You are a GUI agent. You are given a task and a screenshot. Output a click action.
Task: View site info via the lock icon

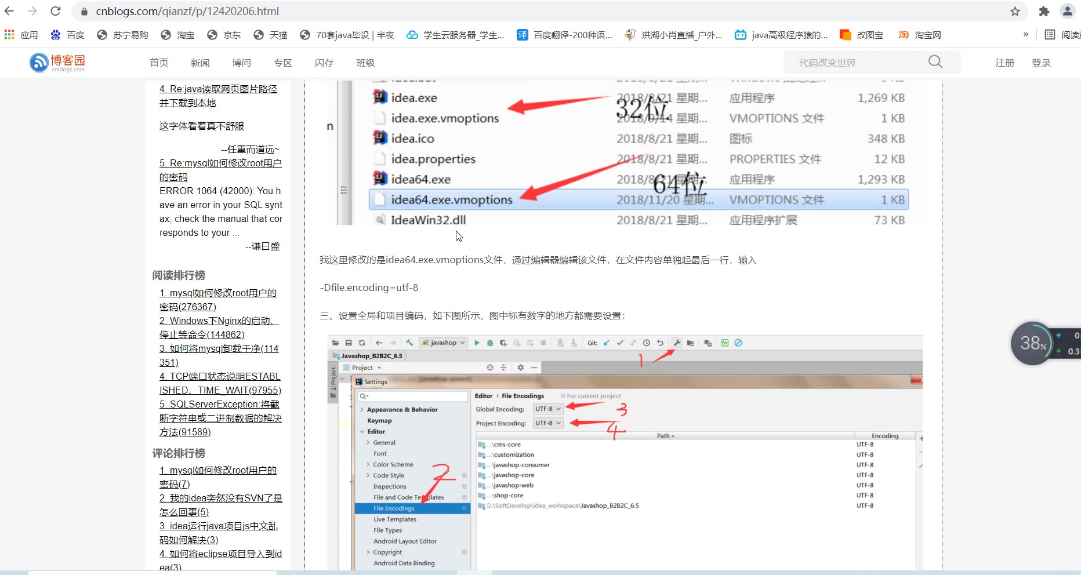coord(85,12)
